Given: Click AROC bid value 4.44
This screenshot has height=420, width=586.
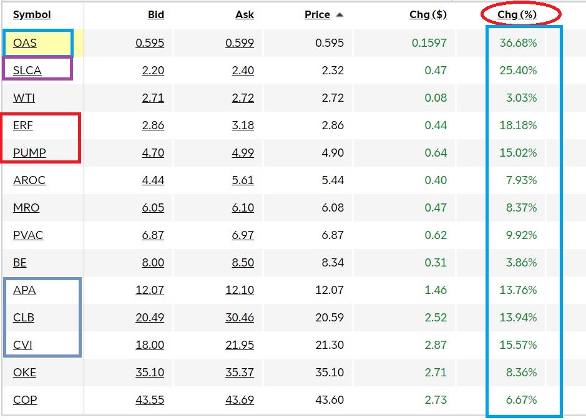Looking at the screenshot, I should click(154, 180).
